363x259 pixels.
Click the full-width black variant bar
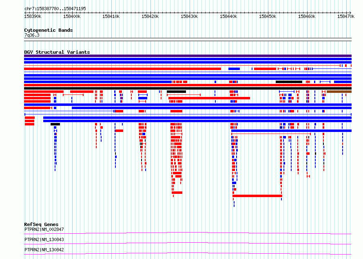[188, 88]
